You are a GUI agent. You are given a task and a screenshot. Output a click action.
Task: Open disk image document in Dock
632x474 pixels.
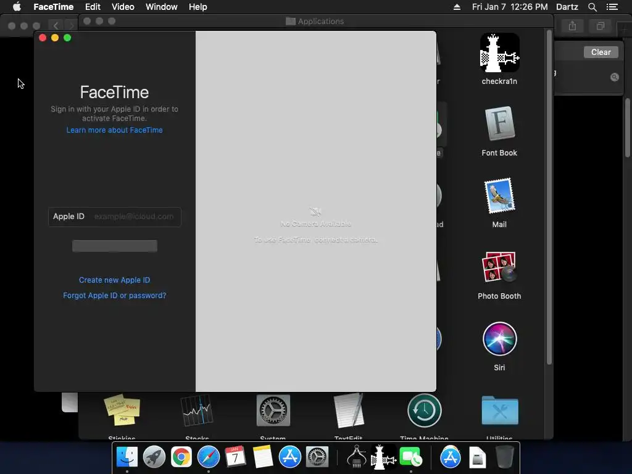click(478, 457)
